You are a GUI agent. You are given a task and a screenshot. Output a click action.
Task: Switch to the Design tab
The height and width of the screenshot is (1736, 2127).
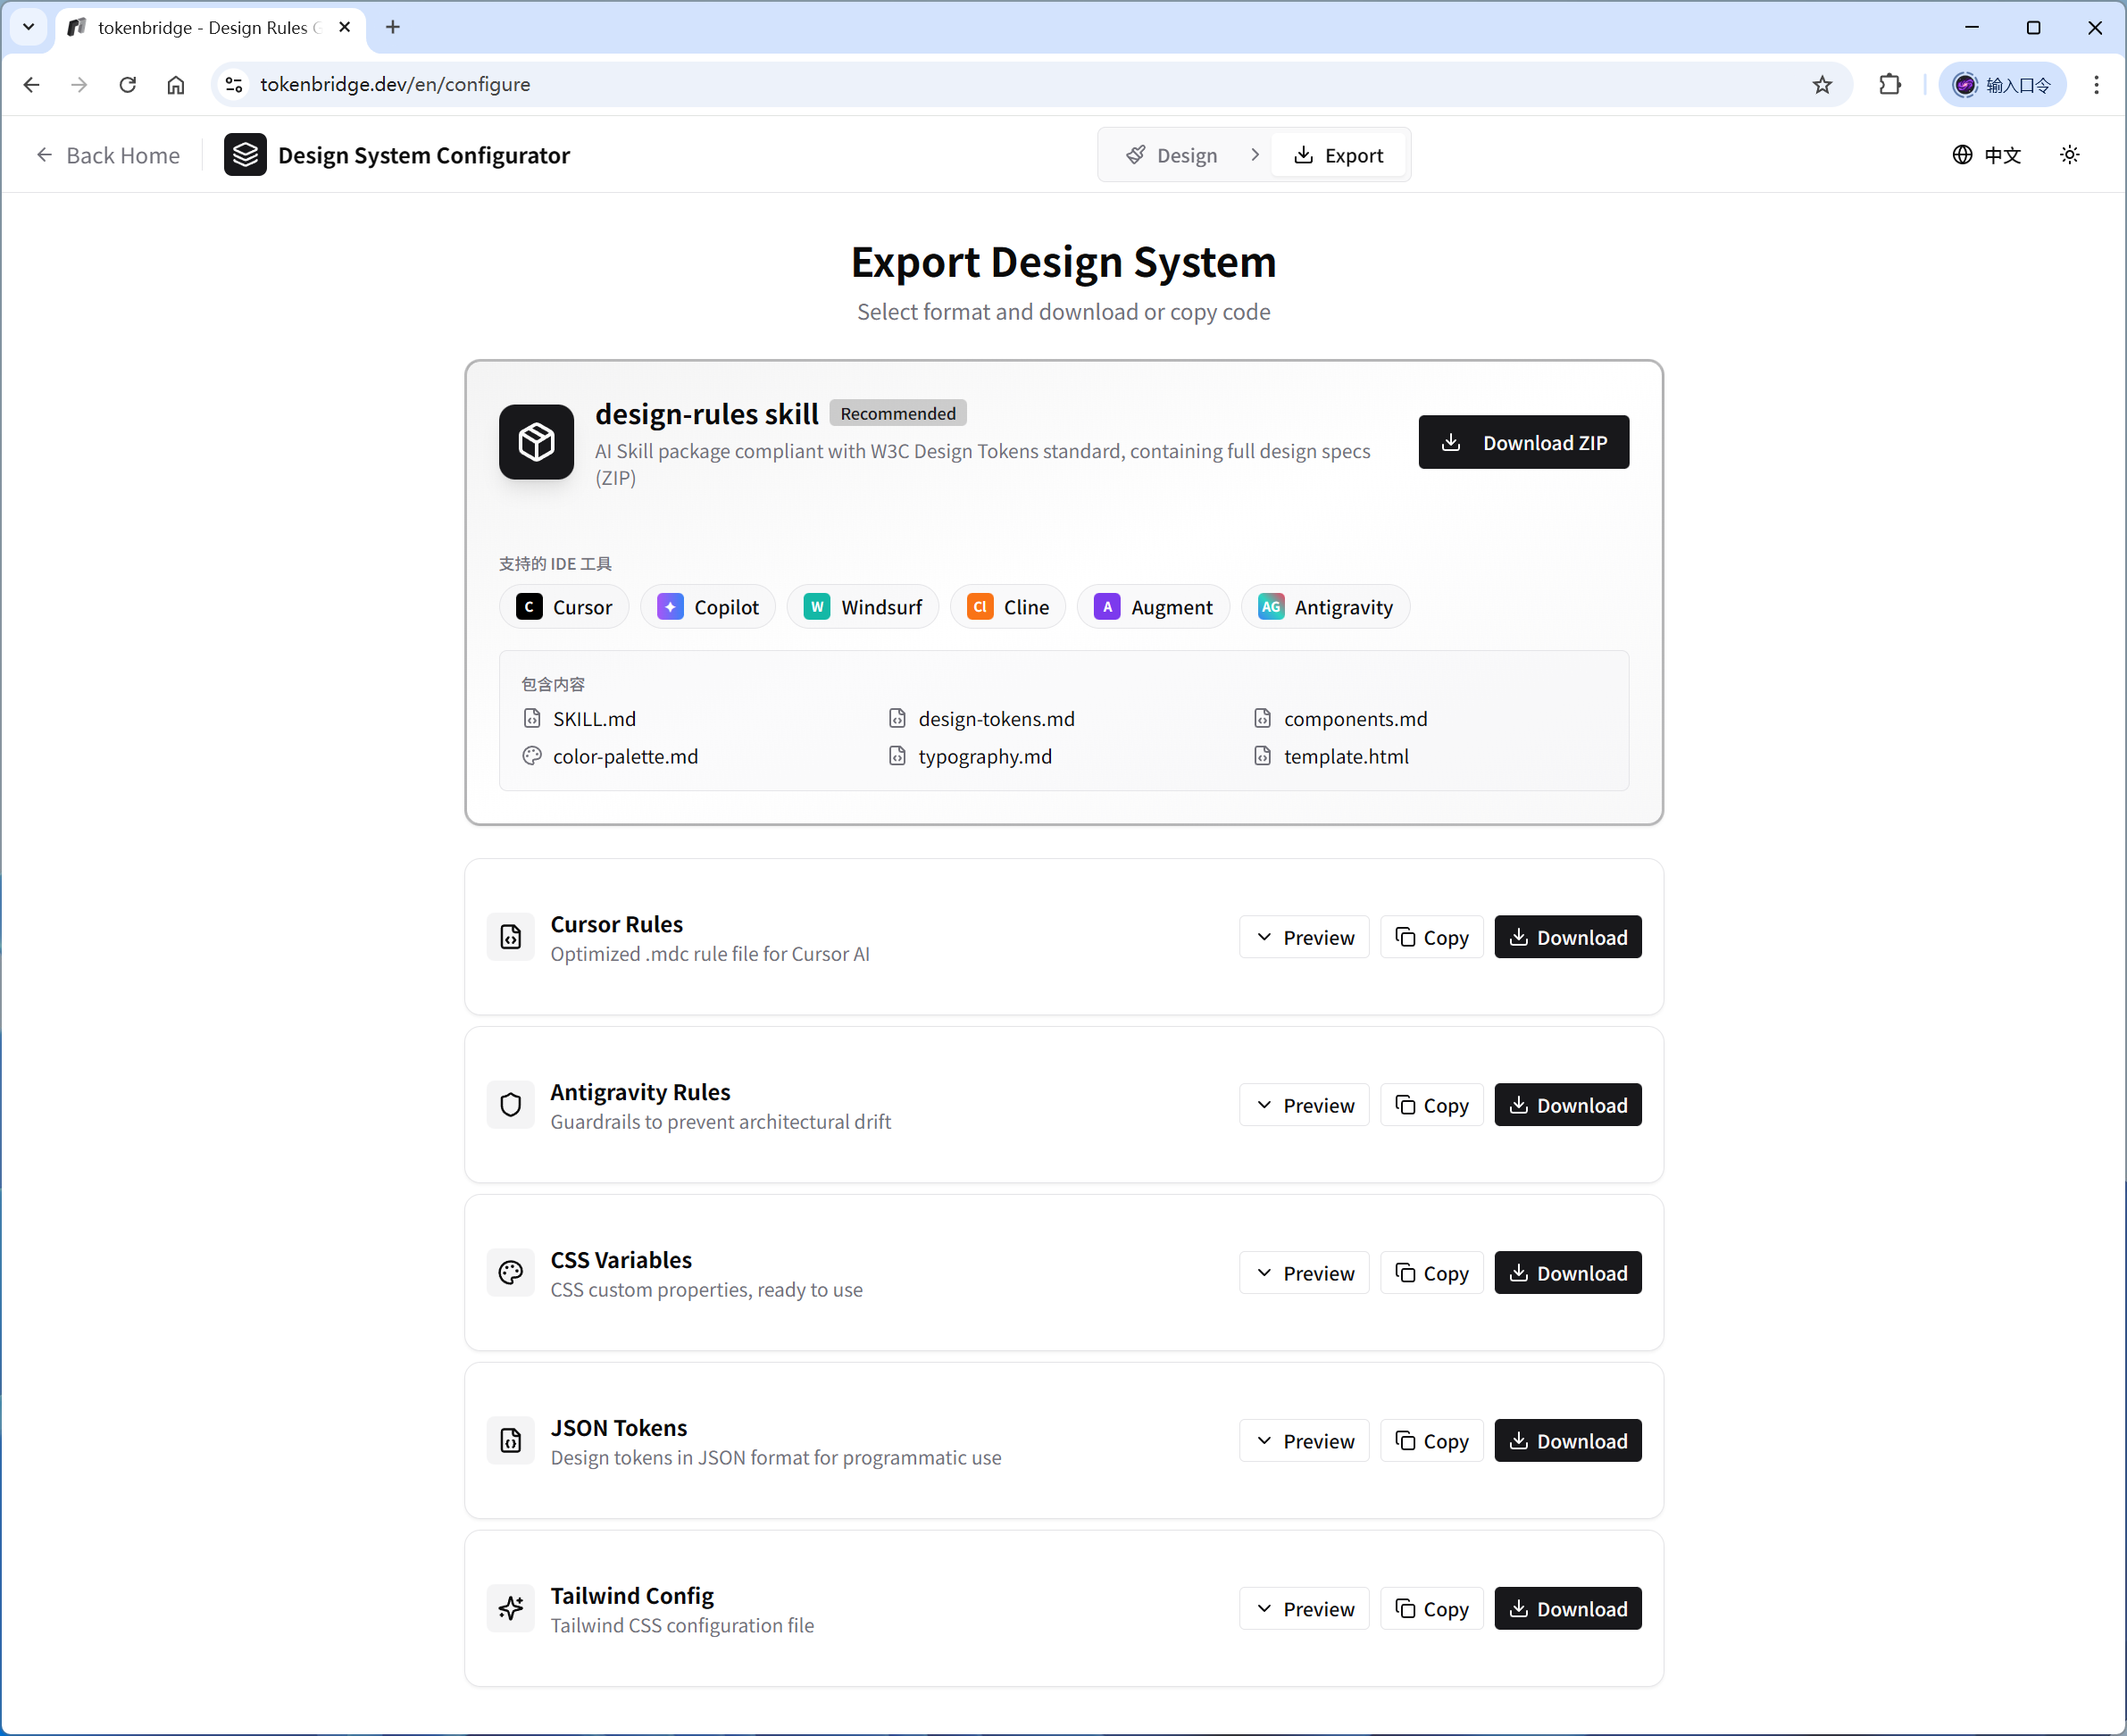(1183, 154)
